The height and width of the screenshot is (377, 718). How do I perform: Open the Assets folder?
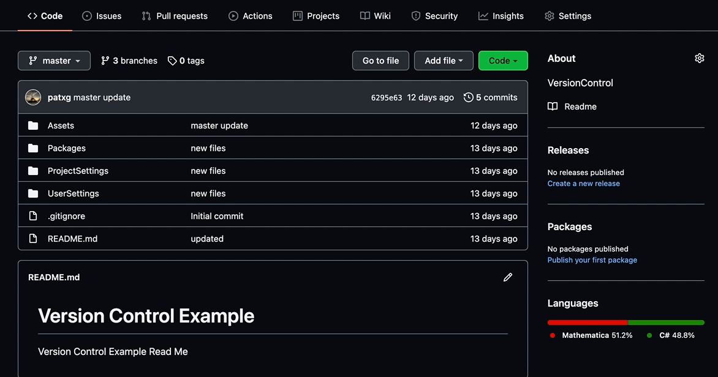coord(61,125)
